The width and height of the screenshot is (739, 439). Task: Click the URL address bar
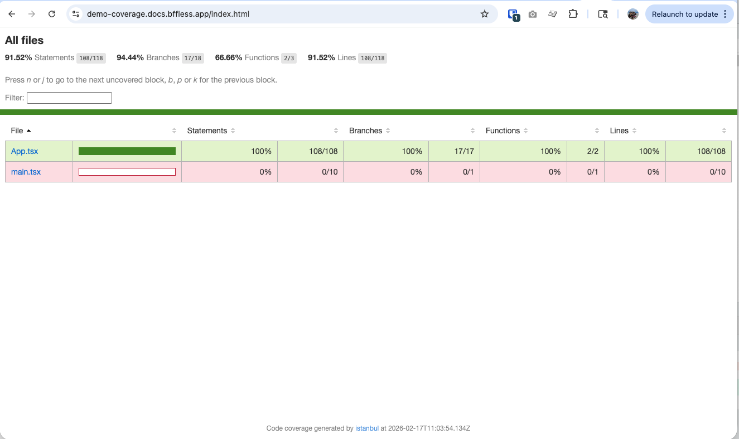coord(279,14)
